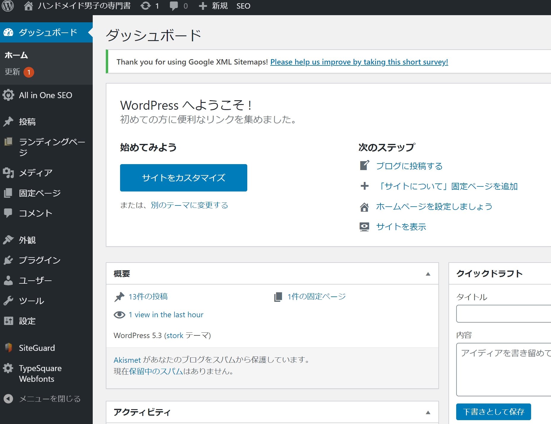Click the Tools wrench icon
Viewport: 551px width, 424px height.
[8, 301]
